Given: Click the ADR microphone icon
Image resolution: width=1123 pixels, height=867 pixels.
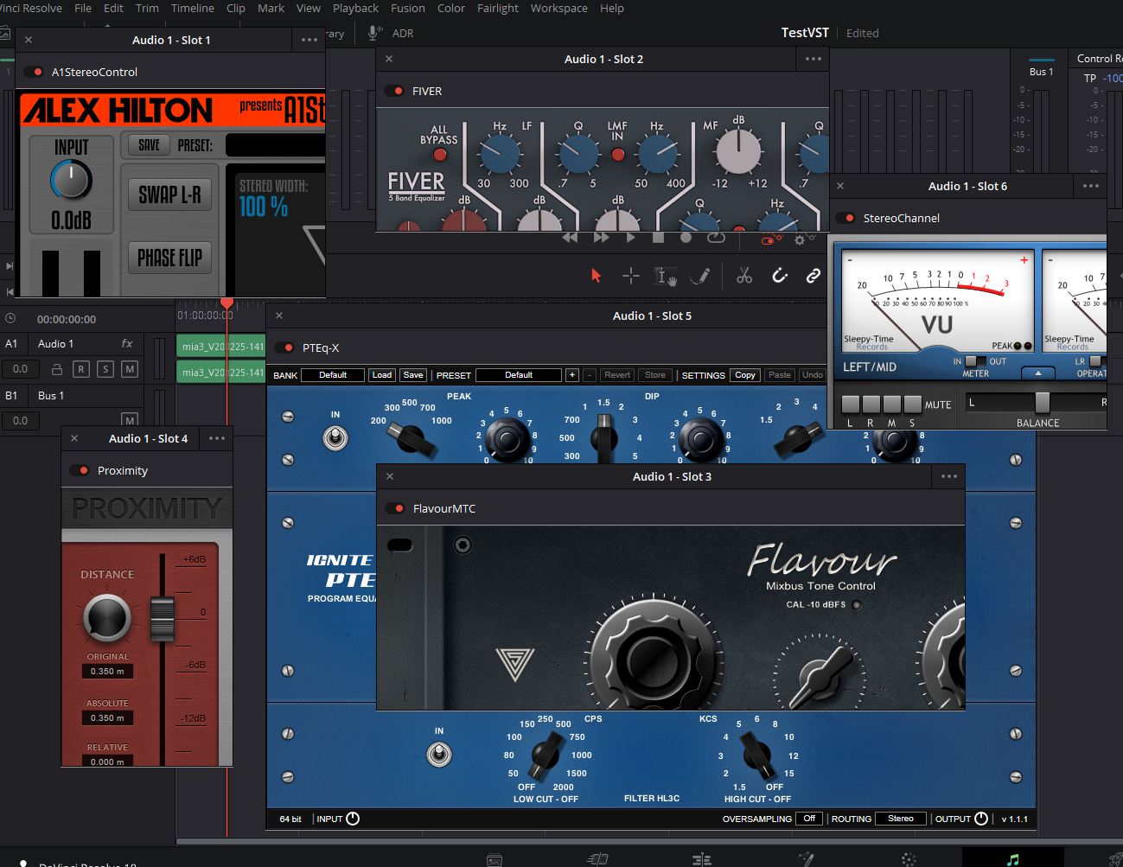Looking at the screenshot, I should [x=374, y=33].
